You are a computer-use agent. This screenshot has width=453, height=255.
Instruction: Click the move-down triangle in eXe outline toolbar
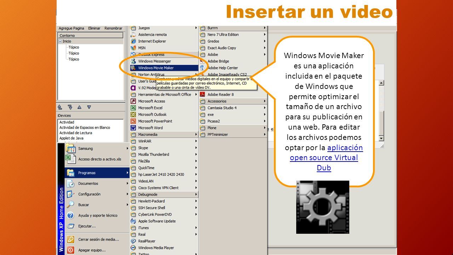89,107
